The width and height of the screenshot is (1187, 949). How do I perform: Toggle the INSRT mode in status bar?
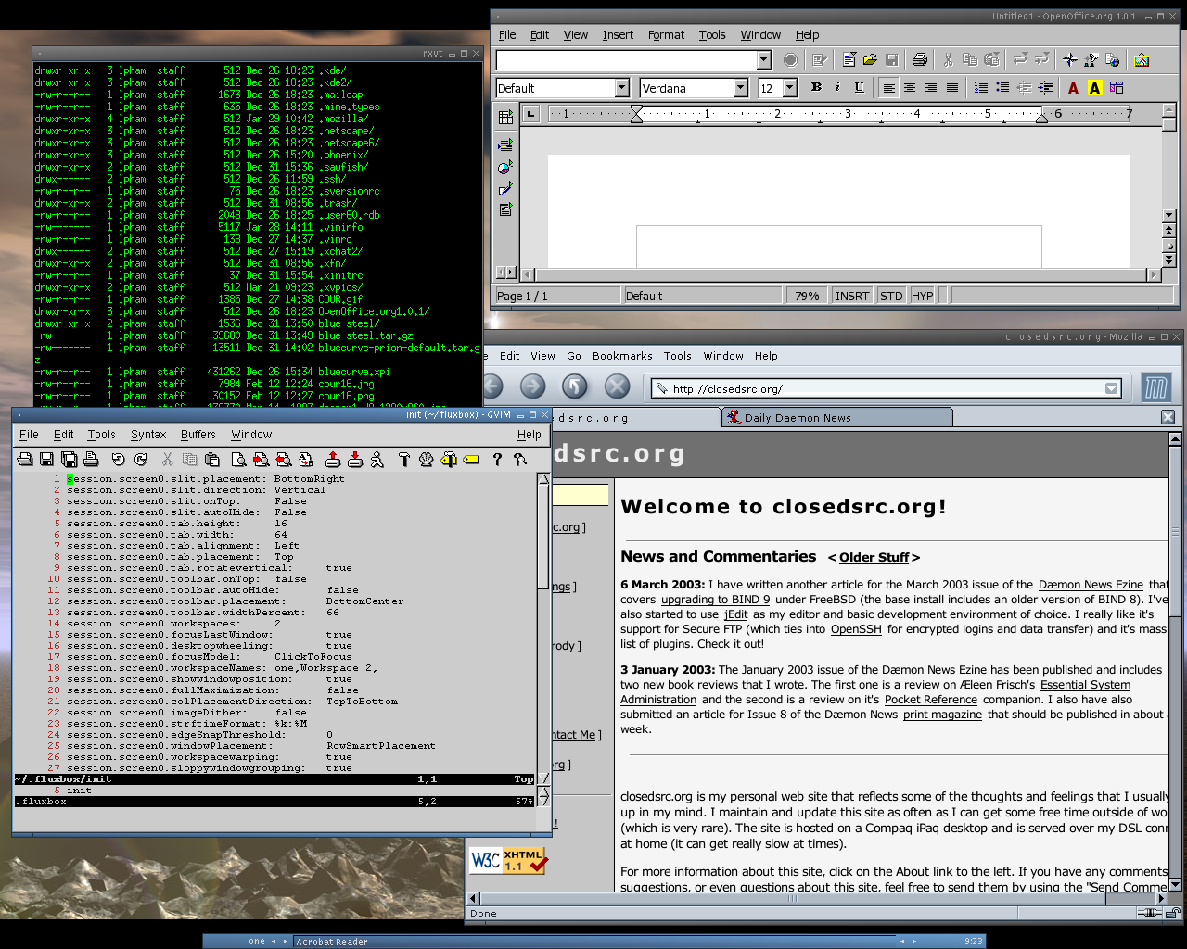pyautogui.click(x=852, y=296)
